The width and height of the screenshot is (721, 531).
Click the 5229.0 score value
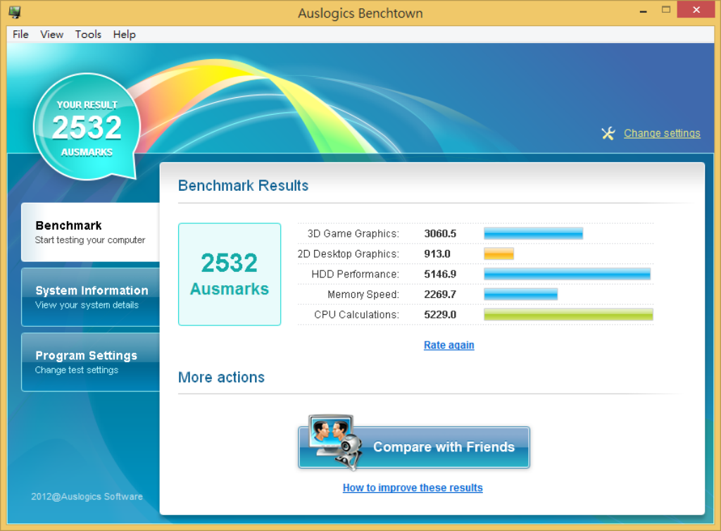[440, 315]
